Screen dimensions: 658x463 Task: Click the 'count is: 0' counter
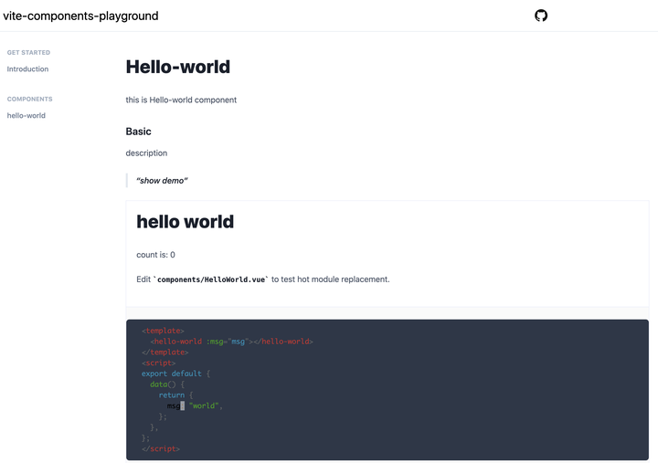[x=155, y=255]
